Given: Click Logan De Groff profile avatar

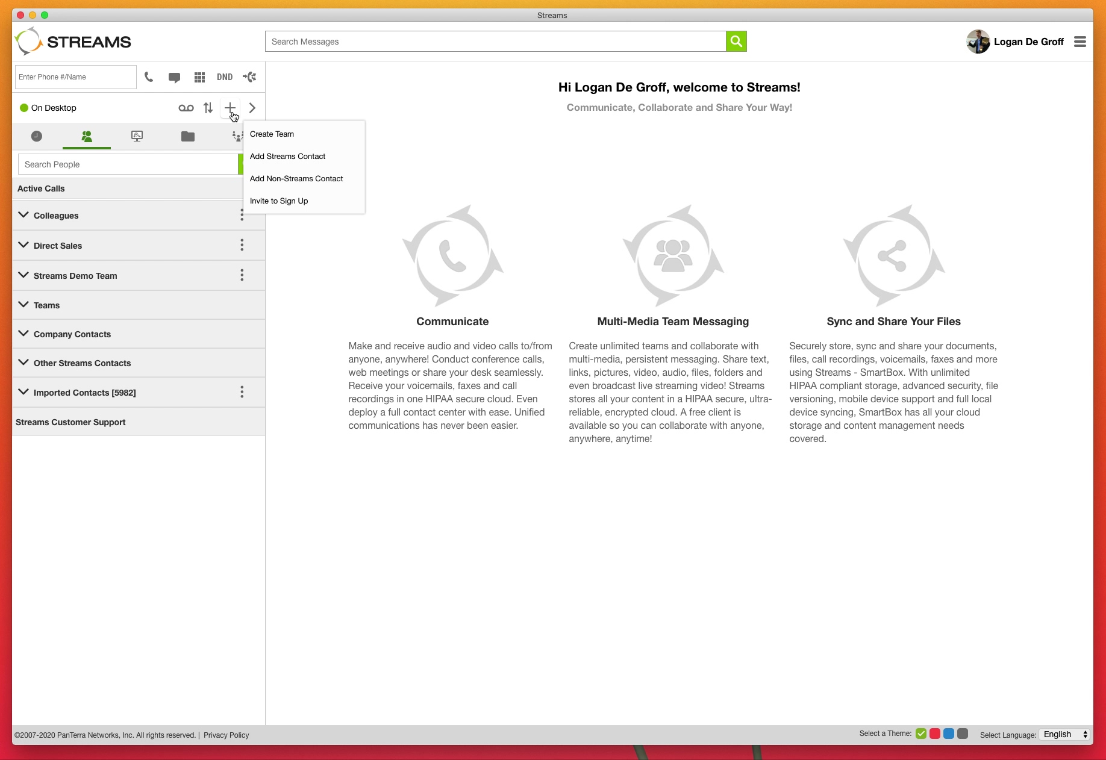Looking at the screenshot, I should (x=978, y=42).
